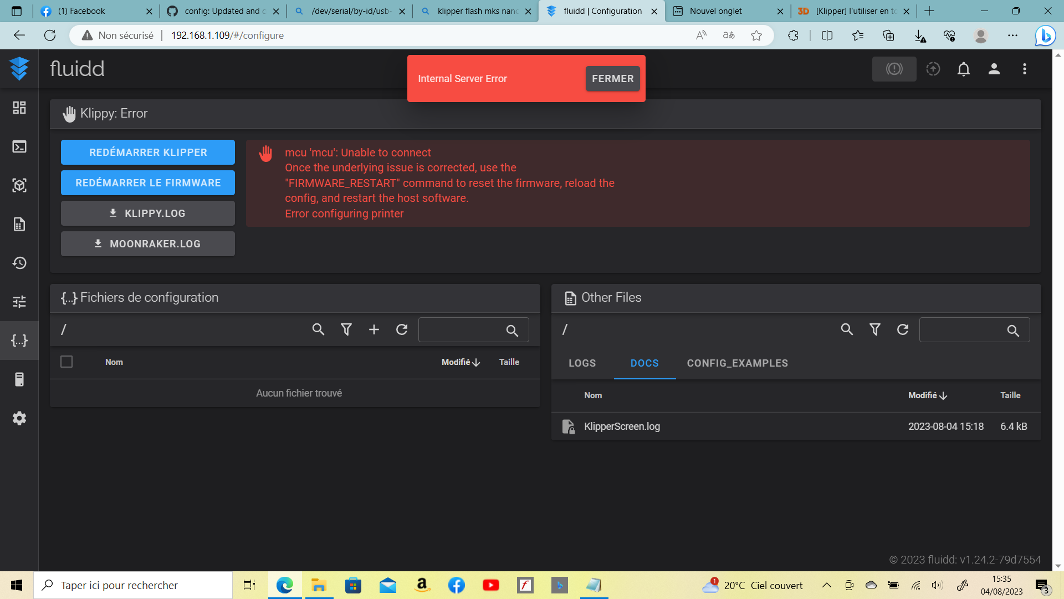
Task: Click the fluidd logo icon
Action: (19, 69)
